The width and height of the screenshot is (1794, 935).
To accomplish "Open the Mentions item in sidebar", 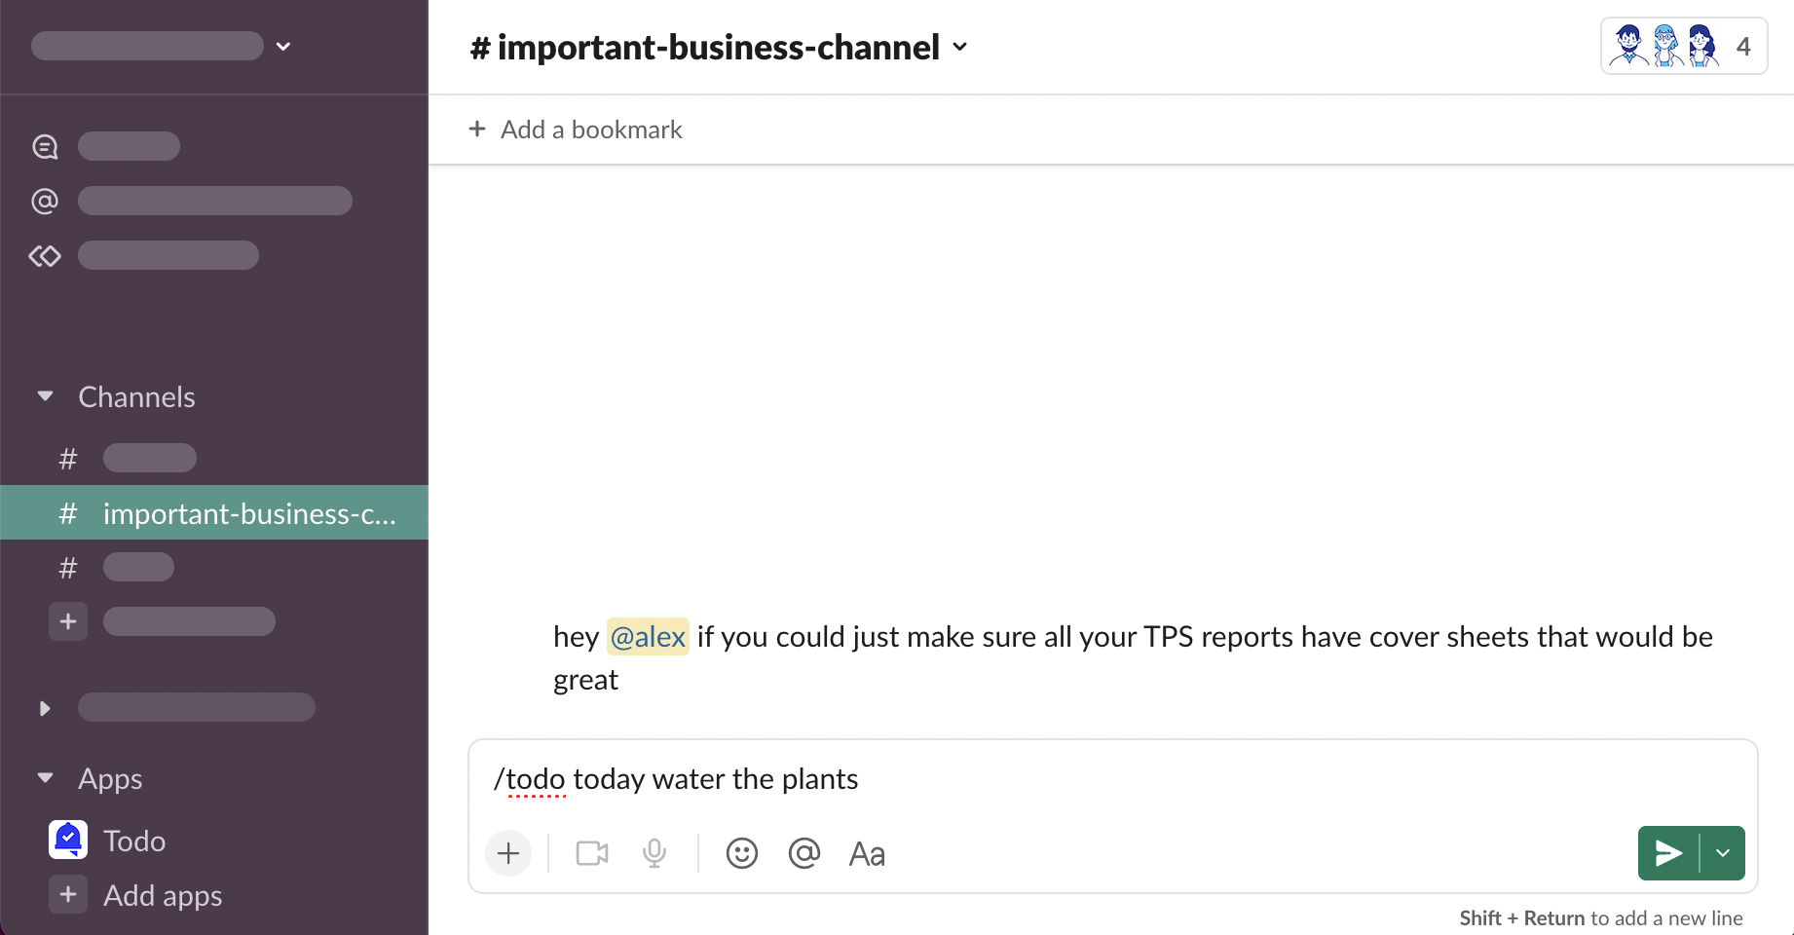I will point(45,201).
